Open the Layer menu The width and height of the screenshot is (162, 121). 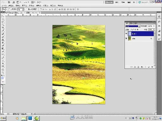click(24, 6)
